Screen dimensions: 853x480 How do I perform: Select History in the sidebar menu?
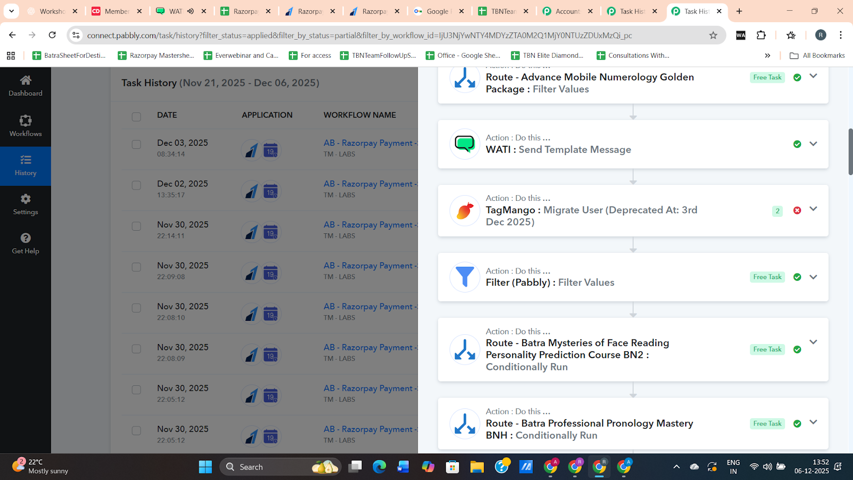pos(25,166)
